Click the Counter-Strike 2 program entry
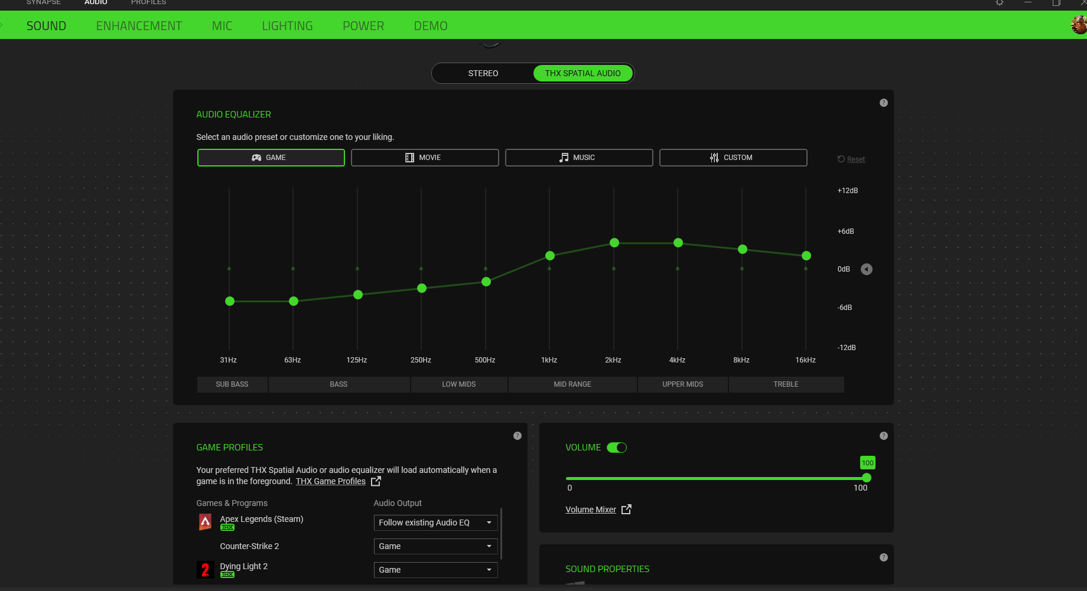This screenshot has width=1087, height=591. [x=249, y=546]
